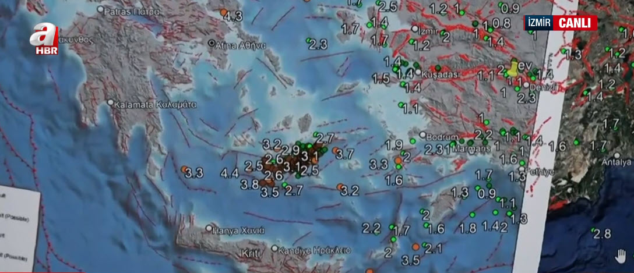Click the Kandiye city marker dot
The image size is (634, 273).
pyautogui.click(x=274, y=249)
